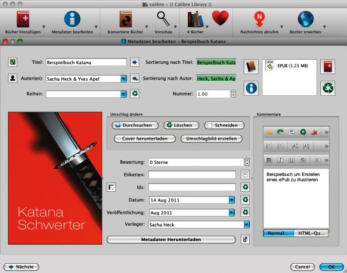Open Bücher erwerben globe icon
The image size is (347, 273).
pyautogui.click(x=305, y=19)
